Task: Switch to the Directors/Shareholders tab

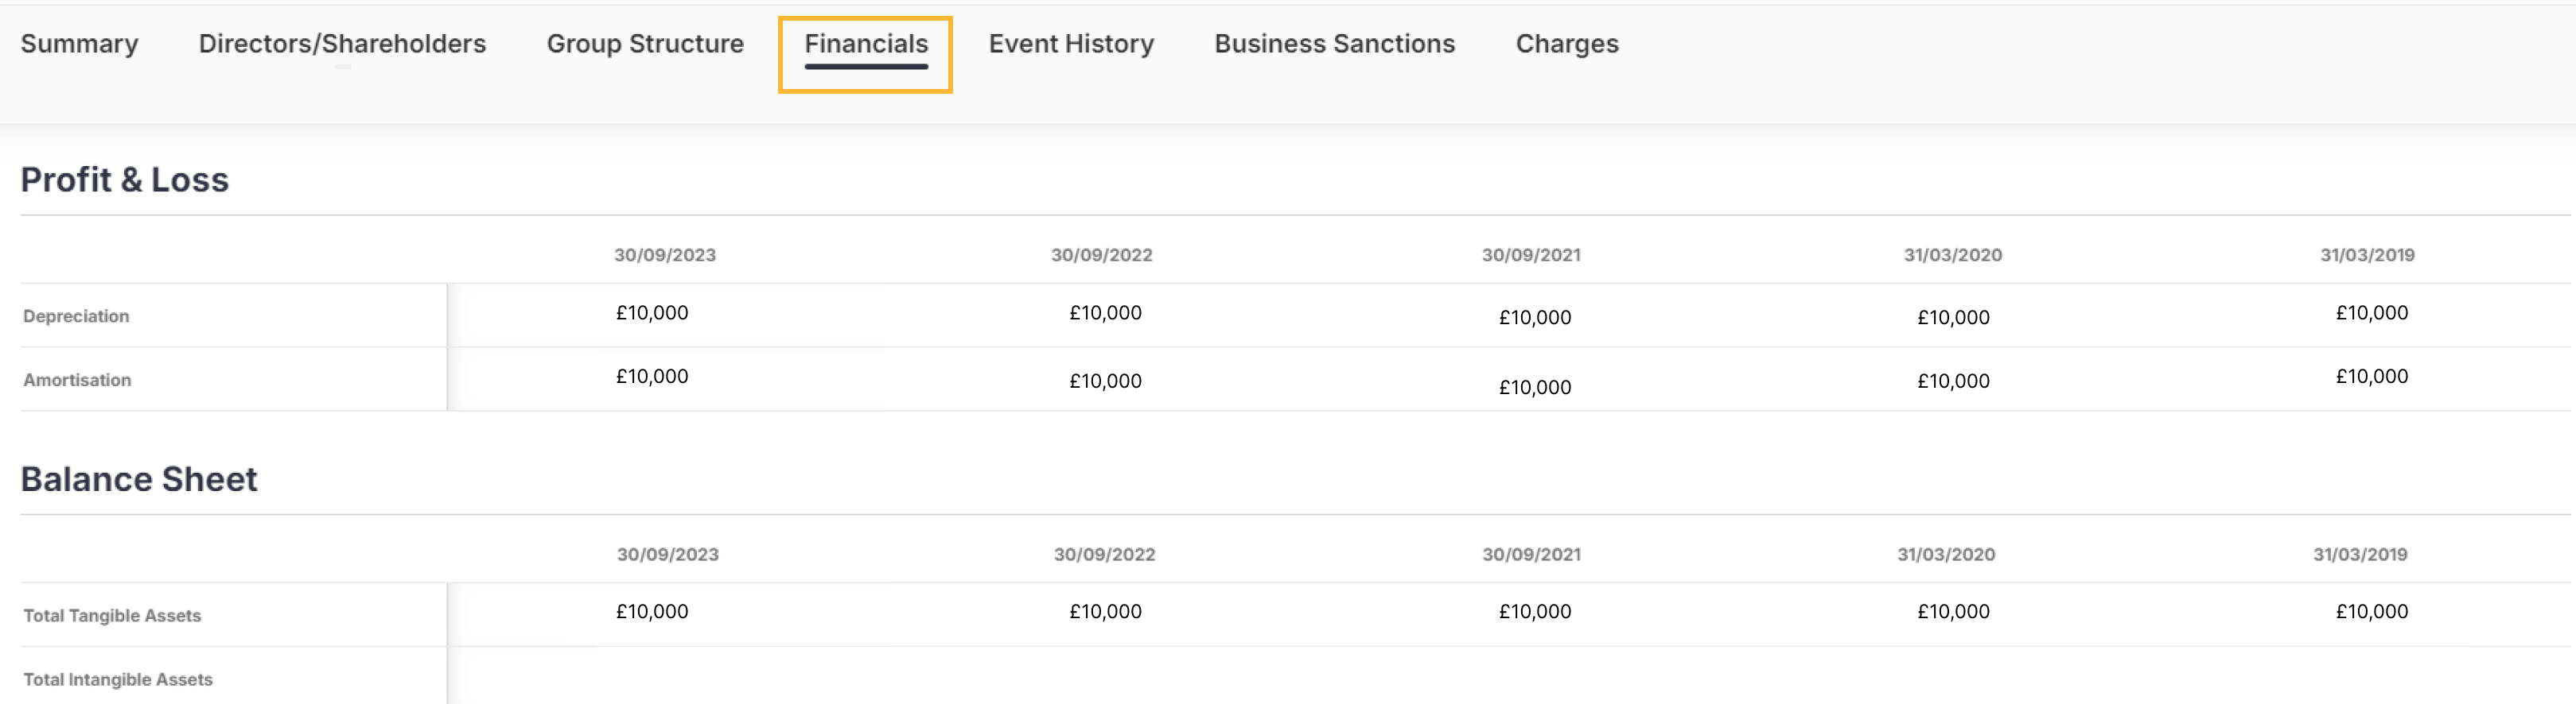Action: pyautogui.click(x=342, y=44)
